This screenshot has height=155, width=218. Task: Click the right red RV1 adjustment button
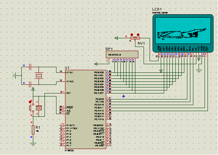[x=138, y=35]
